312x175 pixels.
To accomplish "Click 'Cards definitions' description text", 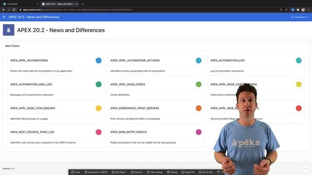I will coord(120,95).
